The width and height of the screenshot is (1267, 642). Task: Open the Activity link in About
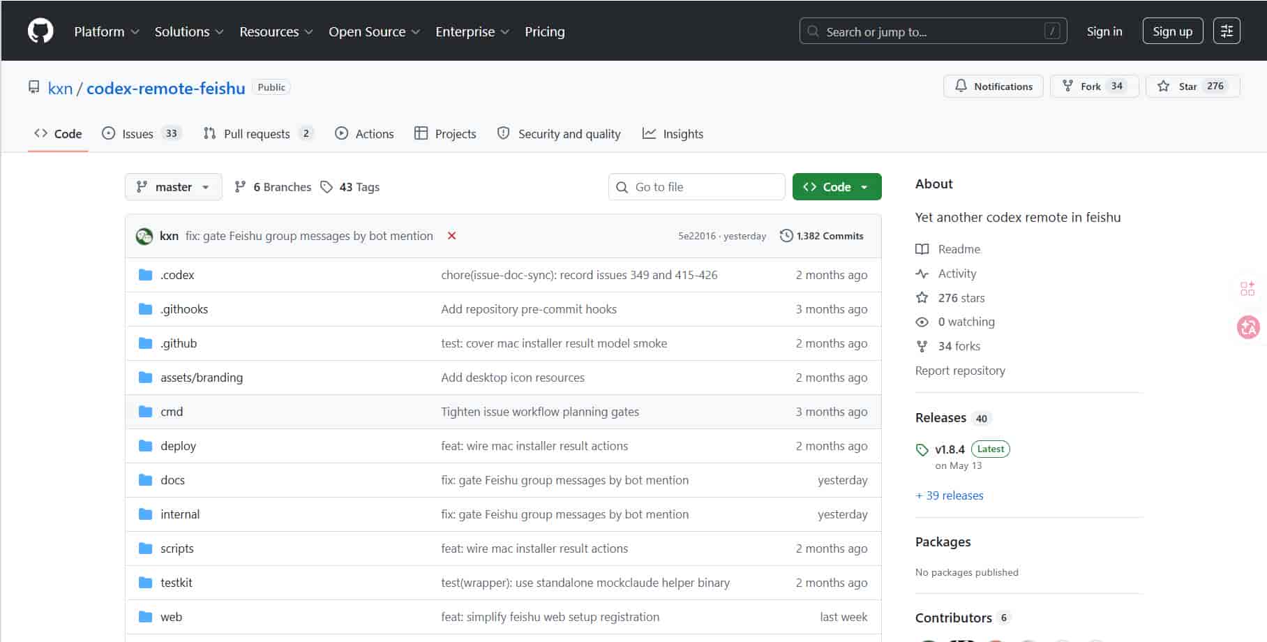(x=945, y=274)
